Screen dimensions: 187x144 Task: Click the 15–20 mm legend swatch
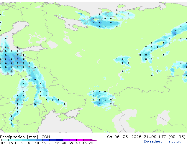tap(46, 140)
